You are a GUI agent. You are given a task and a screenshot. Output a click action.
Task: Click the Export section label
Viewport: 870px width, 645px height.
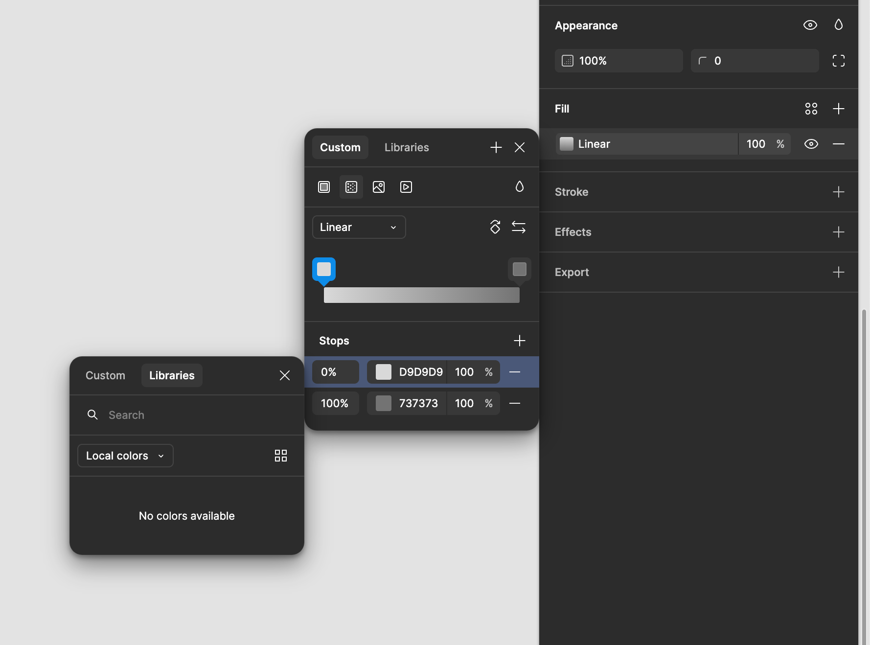click(x=572, y=272)
